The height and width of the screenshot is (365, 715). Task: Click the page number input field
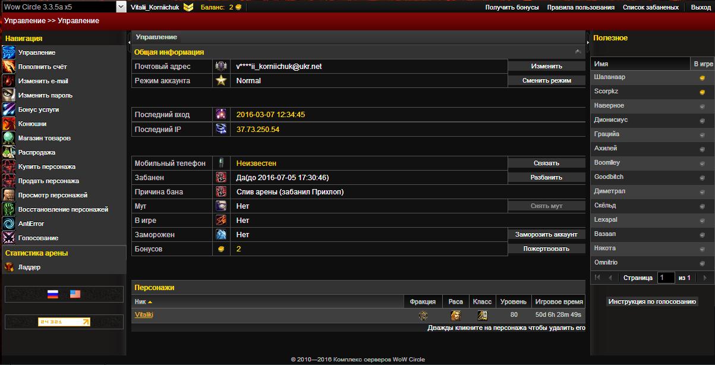coord(666,278)
